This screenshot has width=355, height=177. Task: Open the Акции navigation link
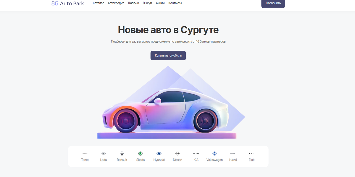pyautogui.click(x=160, y=3)
